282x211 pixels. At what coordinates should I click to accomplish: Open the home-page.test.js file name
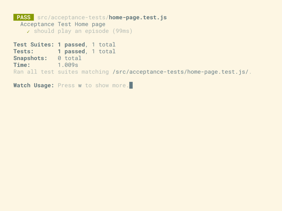[138, 17]
